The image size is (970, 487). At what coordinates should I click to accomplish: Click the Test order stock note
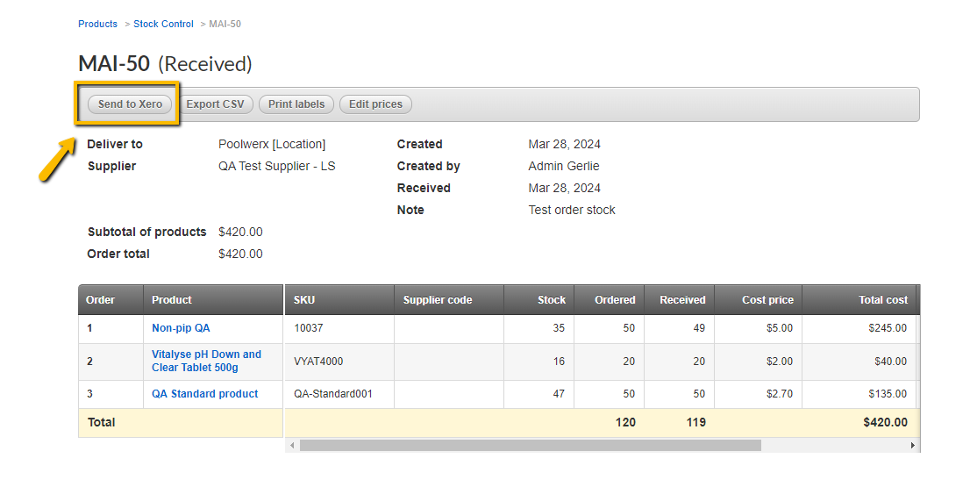pyautogui.click(x=572, y=210)
